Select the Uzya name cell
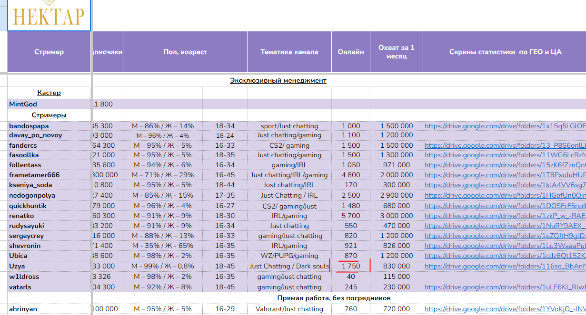The height and width of the screenshot is (315, 586). coord(49,266)
